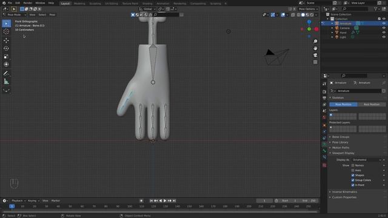Screen dimensions: 388x218
Task: Click the blue Z axis gizmo ball
Action: tap(309, 22)
